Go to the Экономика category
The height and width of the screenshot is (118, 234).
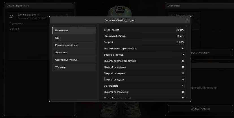point(74,52)
